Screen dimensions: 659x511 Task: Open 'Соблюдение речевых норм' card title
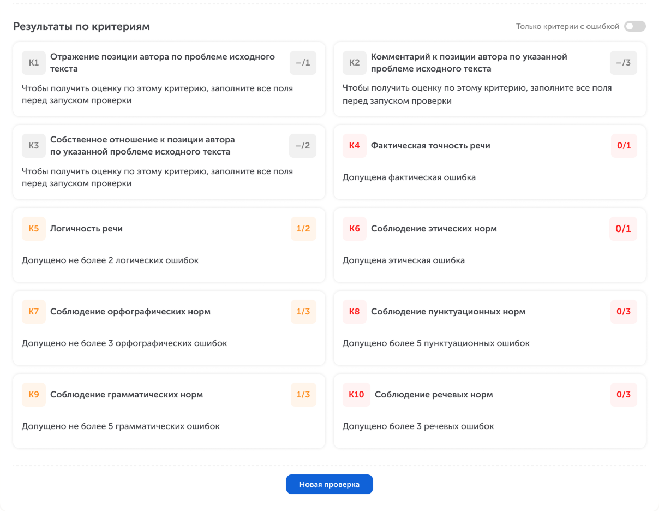point(434,395)
